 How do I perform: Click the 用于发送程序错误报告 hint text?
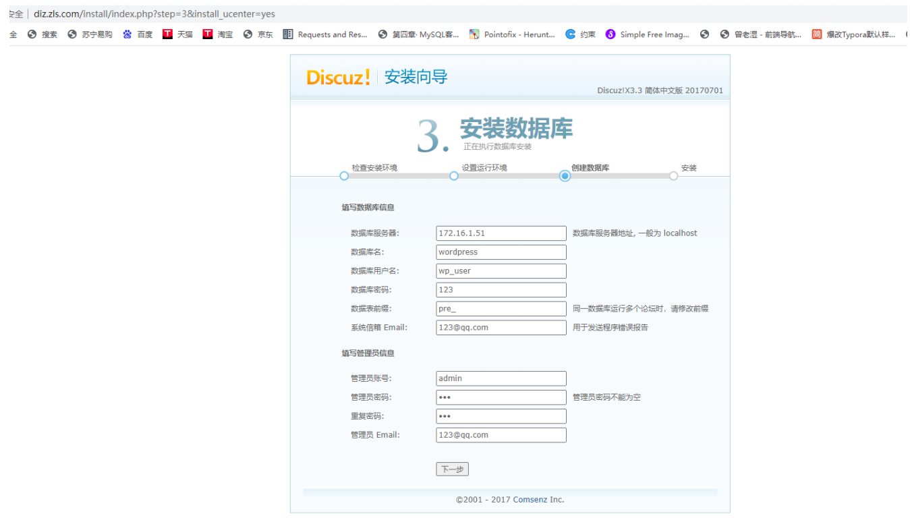tap(610, 328)
